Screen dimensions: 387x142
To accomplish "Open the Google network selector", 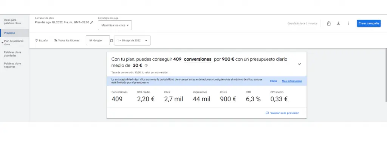I will pos(98,40).
